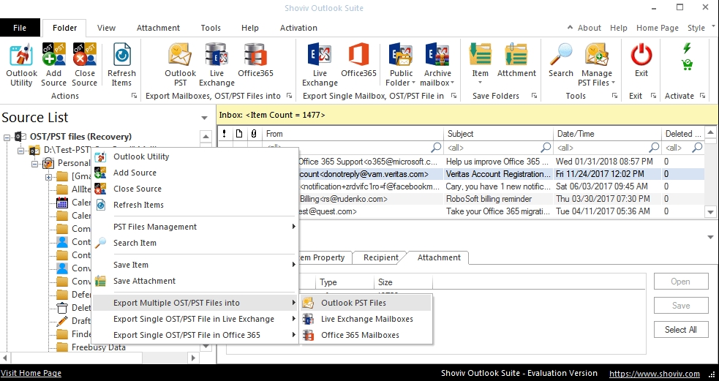
Task: Click Save Folders Item icon
Action: pyautogui.click(x=480, y=64)
